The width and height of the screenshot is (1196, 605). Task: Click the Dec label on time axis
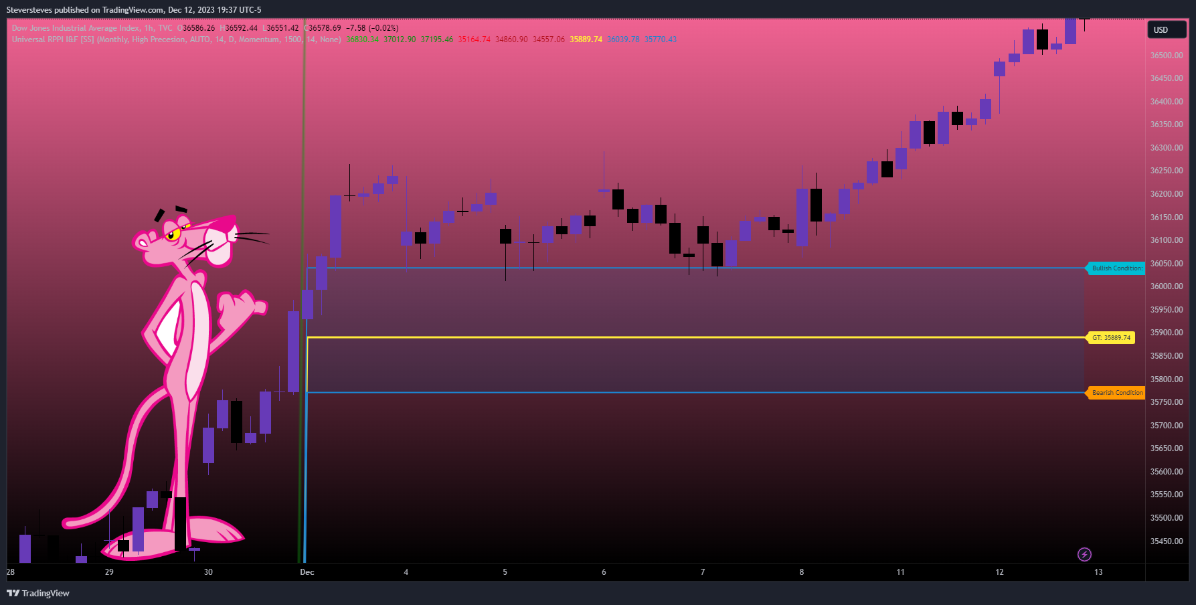point(307,572)
